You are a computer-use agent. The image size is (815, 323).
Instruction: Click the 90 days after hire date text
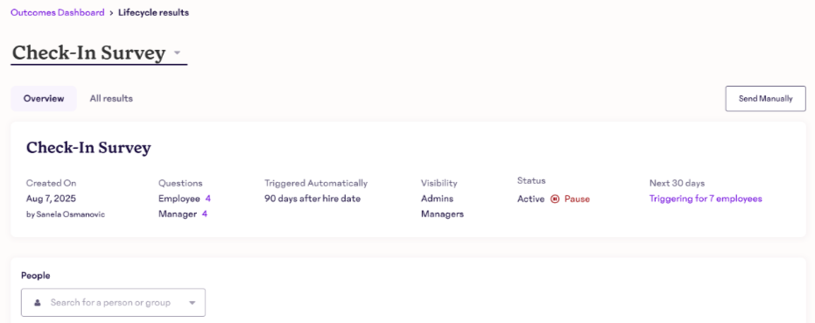point(313,199)
